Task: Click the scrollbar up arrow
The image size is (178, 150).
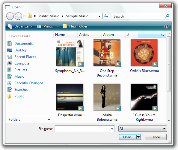Action: (x=169, y=34)
